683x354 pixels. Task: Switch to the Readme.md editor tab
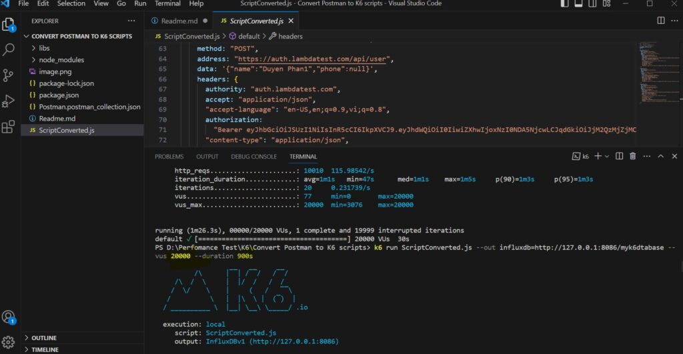tap(180, 21)
